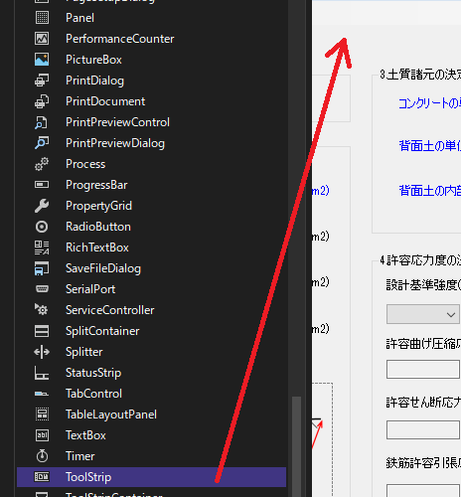Pick the TextBox control icon

[x=42, y=435]
